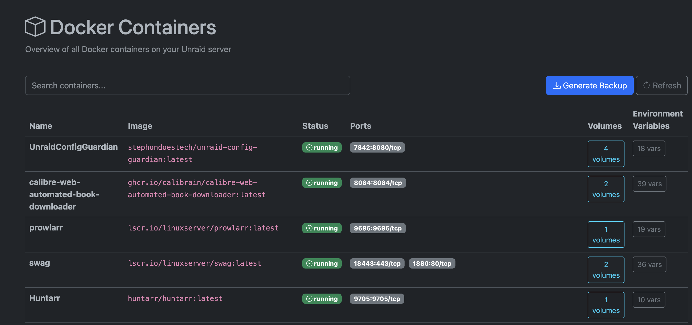Show 19 vars for prowlarr
Viewport: 692px width, 325px height.
[649, 229]
